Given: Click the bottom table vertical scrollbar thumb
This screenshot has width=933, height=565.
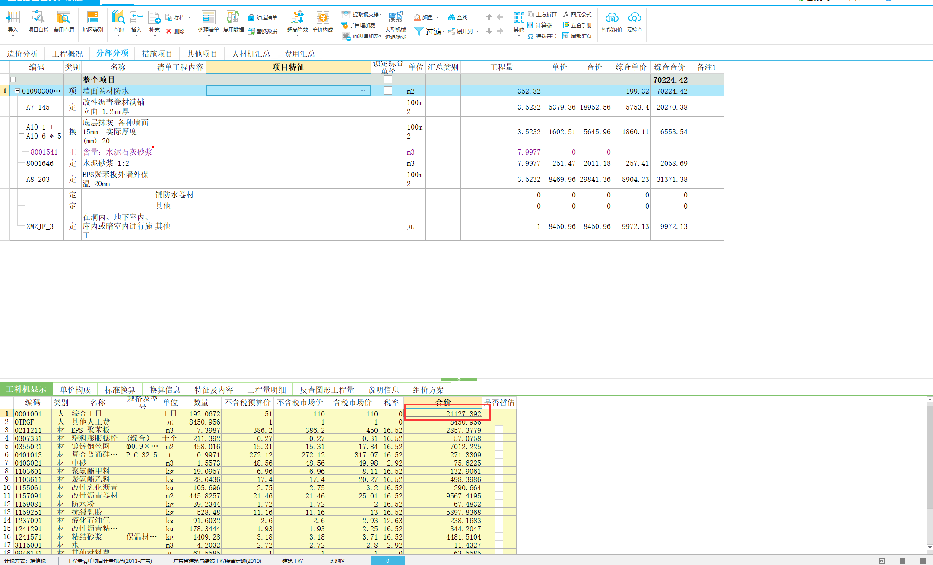Looking at the screenshot, I should pos(930,457).
